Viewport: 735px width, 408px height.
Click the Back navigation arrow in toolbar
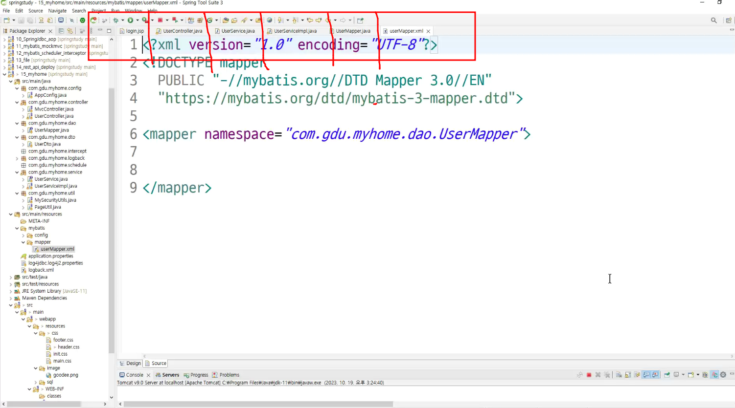click(328, 21)
